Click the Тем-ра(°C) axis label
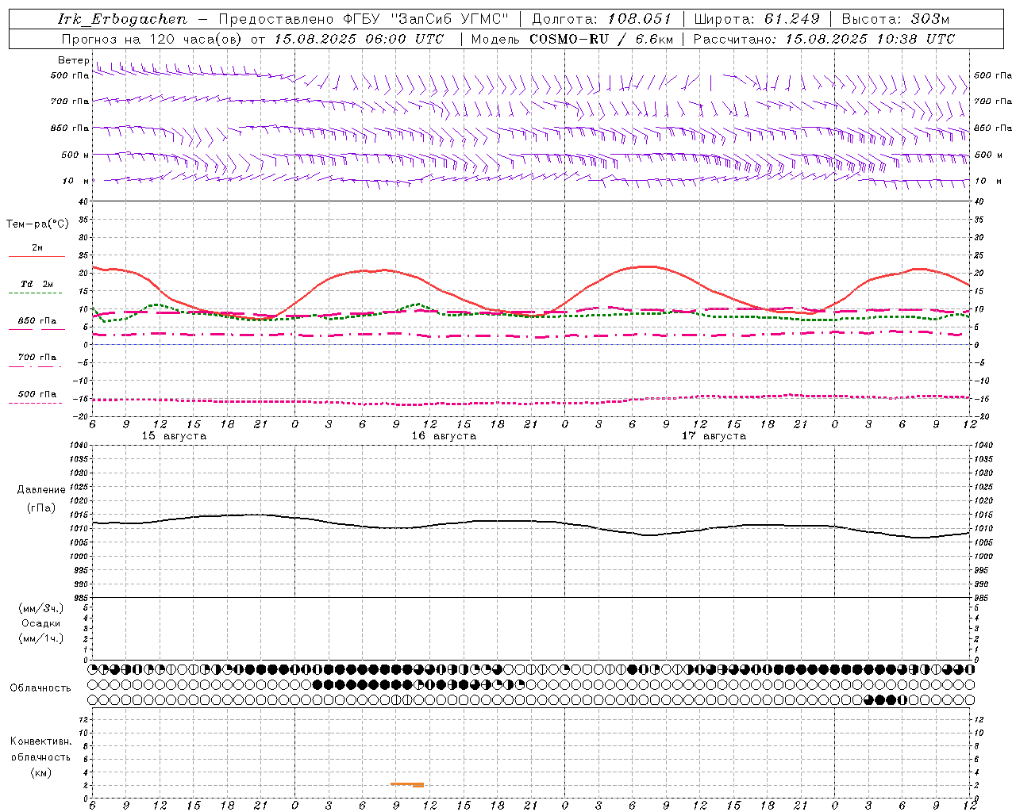1016x812 pixels. coord(37,224)
